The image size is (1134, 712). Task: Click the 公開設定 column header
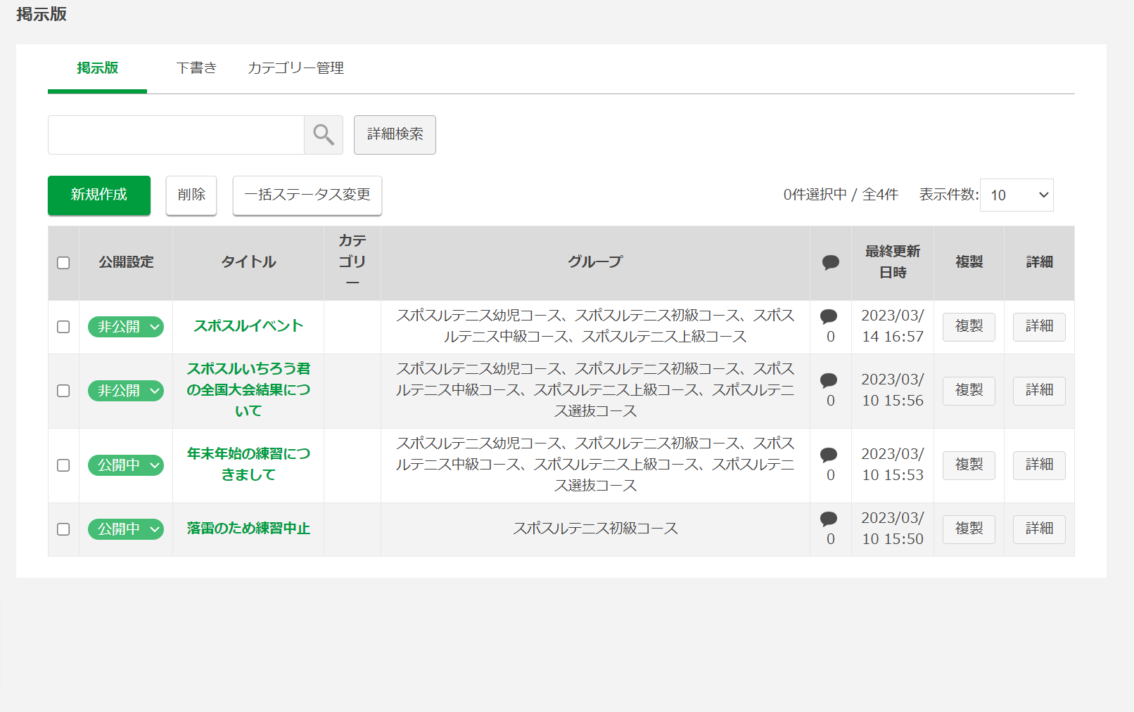tap(126, 262)
